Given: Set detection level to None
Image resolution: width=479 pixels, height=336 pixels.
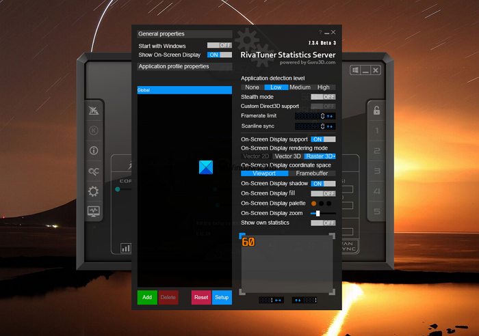Looking at the screenshot, I should point(253,87).
